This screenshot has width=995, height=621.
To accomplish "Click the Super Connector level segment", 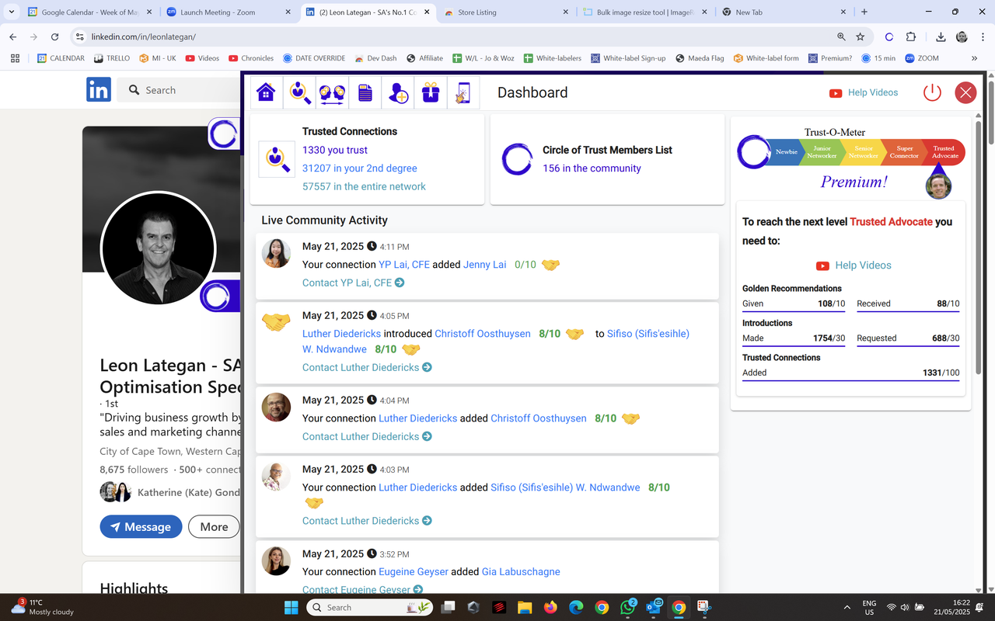I will pyautogui.click(x=904, y=152).
